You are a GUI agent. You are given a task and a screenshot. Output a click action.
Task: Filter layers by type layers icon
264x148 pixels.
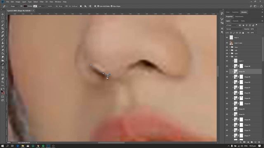coord(247,25)
